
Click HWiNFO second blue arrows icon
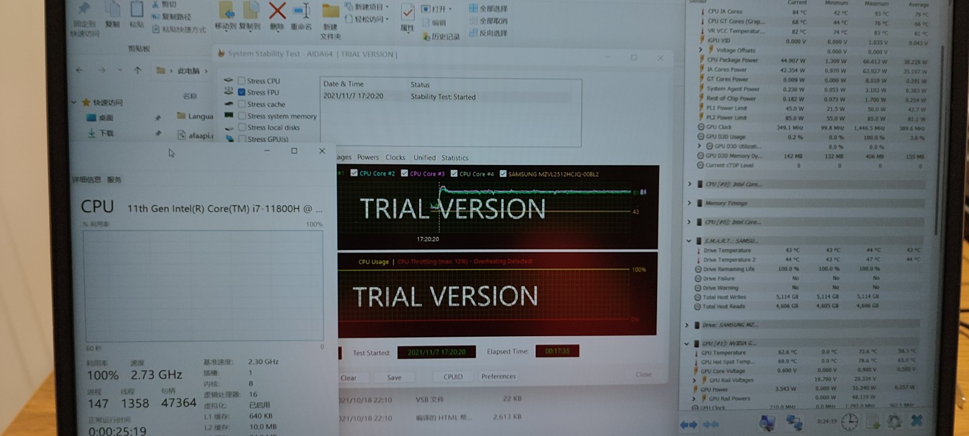(x=710, y=425)
